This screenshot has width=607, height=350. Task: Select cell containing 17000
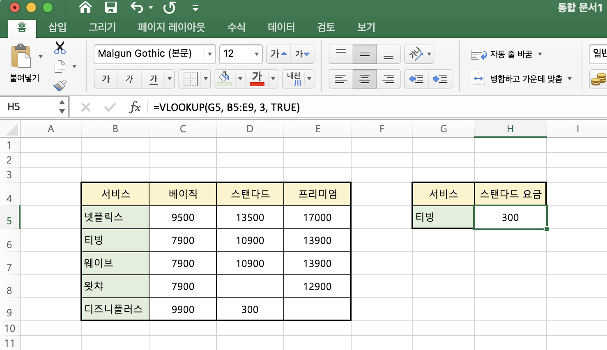point(317,217)
